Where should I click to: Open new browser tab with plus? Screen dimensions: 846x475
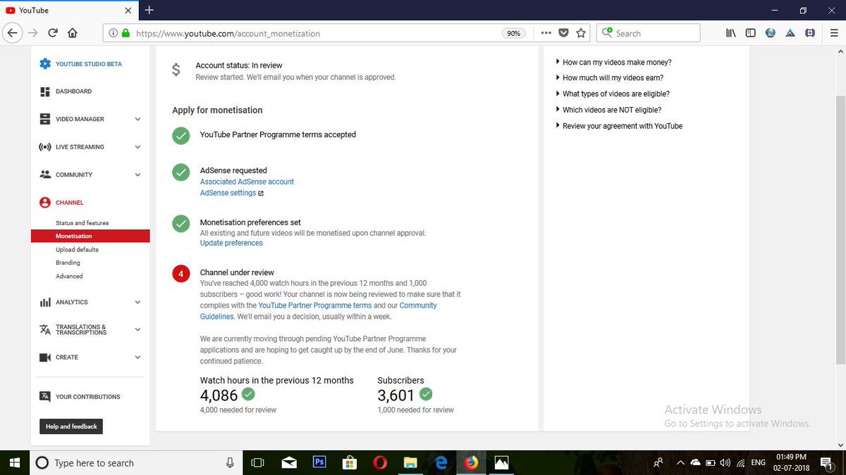[x=149, y=11]
